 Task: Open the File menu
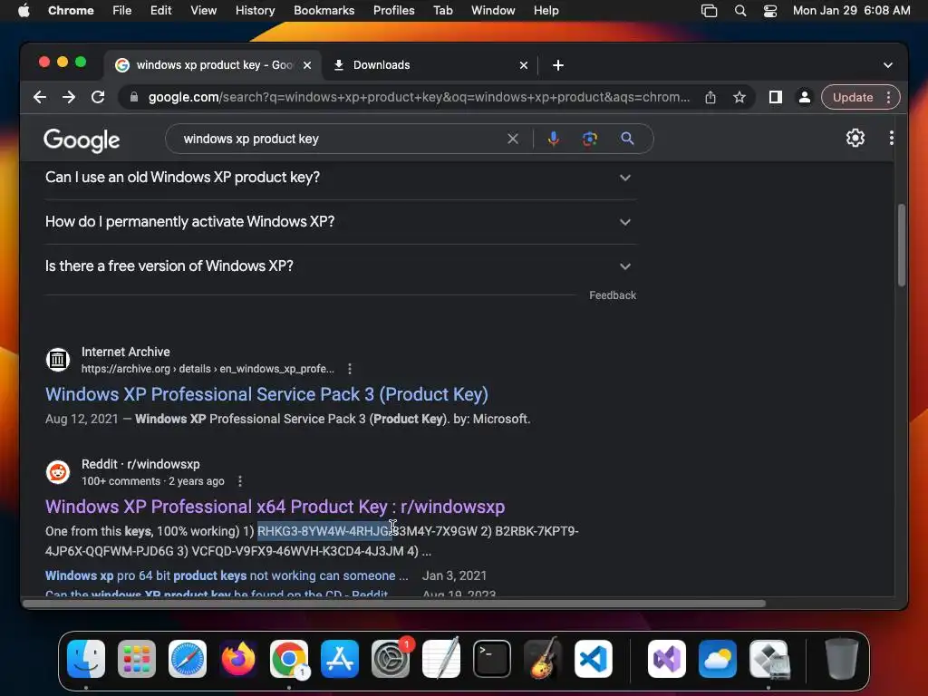click(122, 11)
